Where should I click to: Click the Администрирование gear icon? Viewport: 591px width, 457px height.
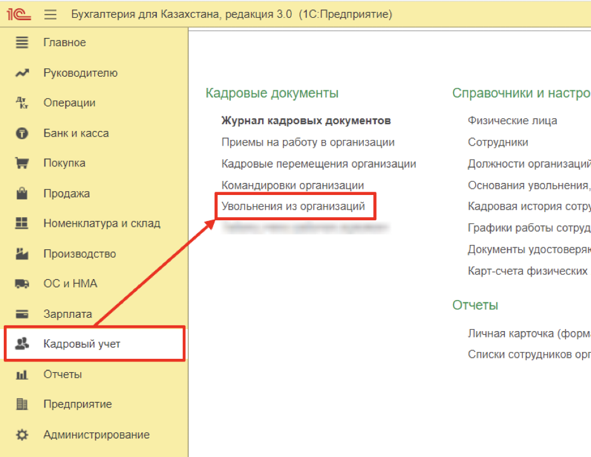click(x=22, y=435)
